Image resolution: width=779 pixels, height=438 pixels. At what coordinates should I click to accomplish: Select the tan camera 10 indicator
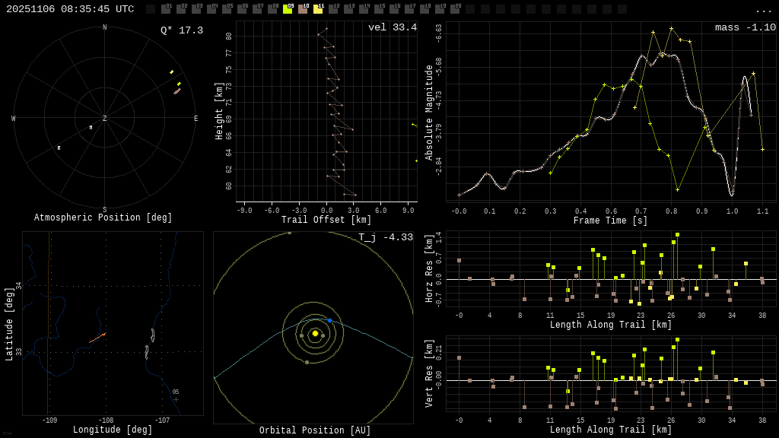click(303, 9)
